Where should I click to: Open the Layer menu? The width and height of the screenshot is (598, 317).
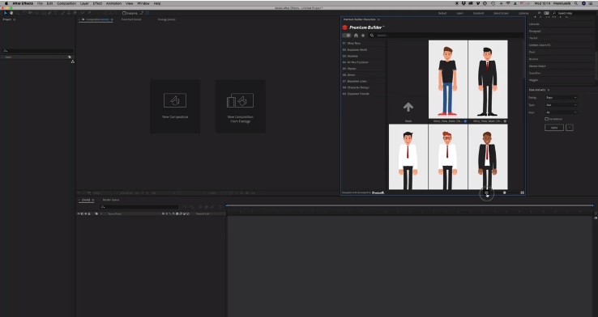84,3
